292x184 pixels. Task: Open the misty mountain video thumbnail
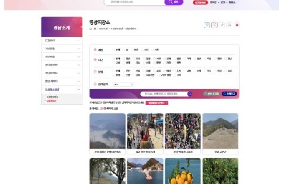click(107, 131)
